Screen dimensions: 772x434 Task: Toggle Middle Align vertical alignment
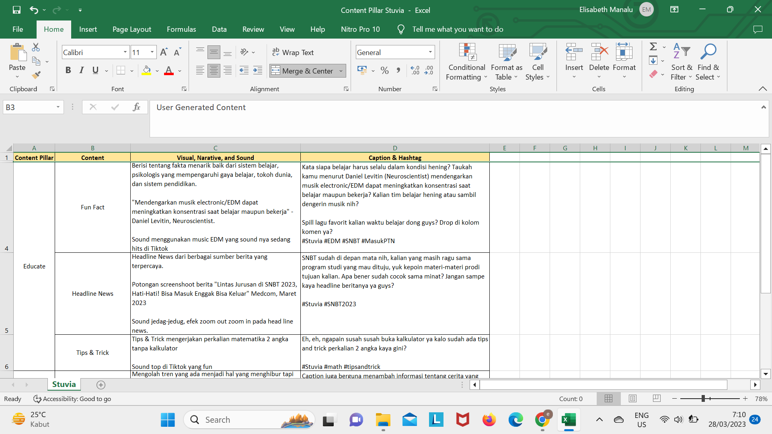[x=214, y=52]
